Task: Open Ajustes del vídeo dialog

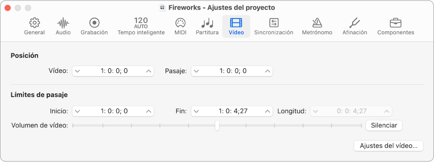Action: click(x=388, y=146)
